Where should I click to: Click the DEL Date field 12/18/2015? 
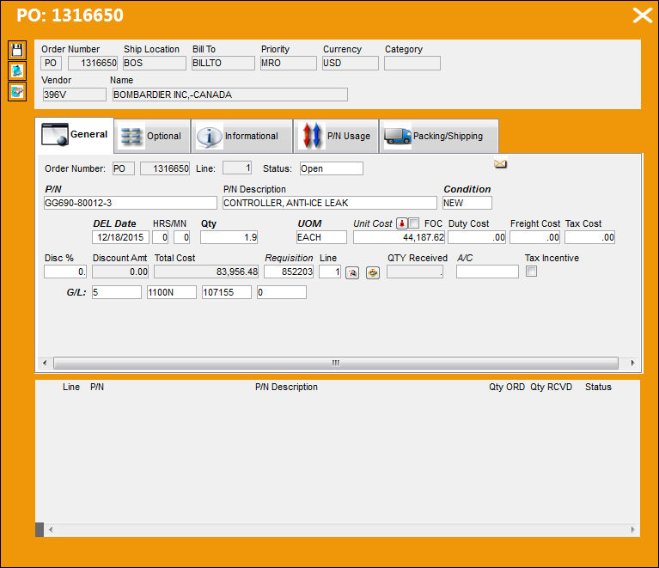coord(120,237)
